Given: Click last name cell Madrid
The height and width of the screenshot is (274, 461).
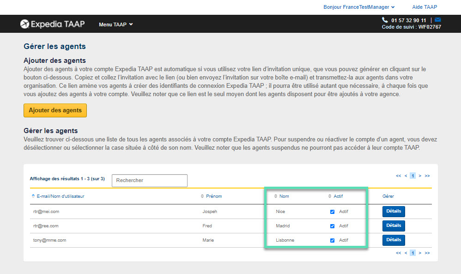Looking at the screenshot, I should click(283, 226).
